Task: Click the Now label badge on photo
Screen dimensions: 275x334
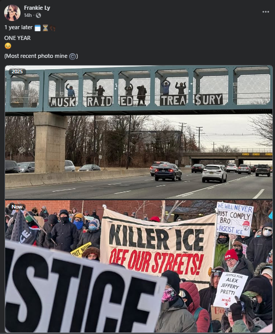Action: pyautogui.click(x=17, y=207)
